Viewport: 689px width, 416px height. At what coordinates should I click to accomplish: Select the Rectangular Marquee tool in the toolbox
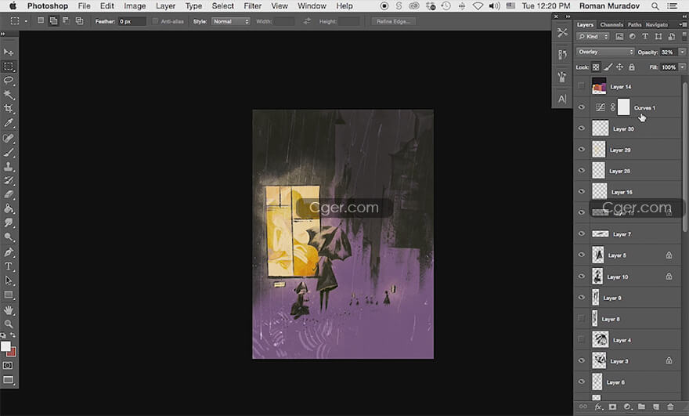(9, 67)
